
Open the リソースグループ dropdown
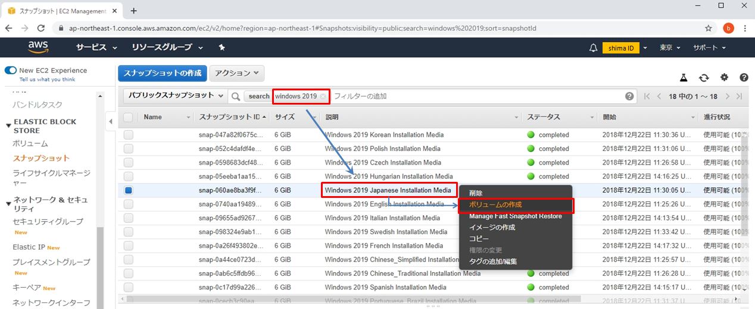click(x=167, y=47)
